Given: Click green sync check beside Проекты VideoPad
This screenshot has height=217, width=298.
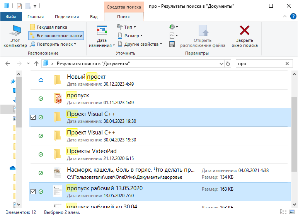Looking at the screenshot, I should pyautogui.click(x=41, y=154).
